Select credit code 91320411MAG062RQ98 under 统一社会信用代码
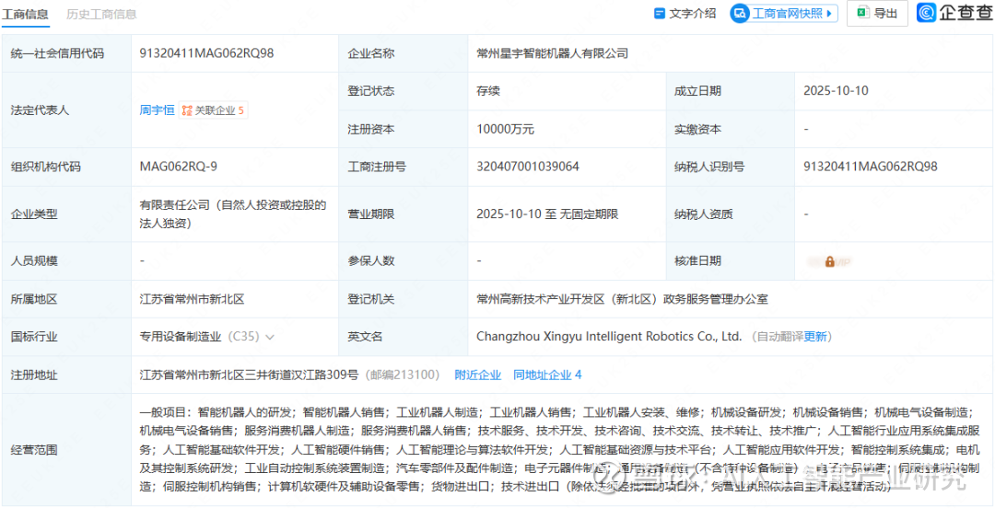 pyautogui.click(x=207, y=53)
